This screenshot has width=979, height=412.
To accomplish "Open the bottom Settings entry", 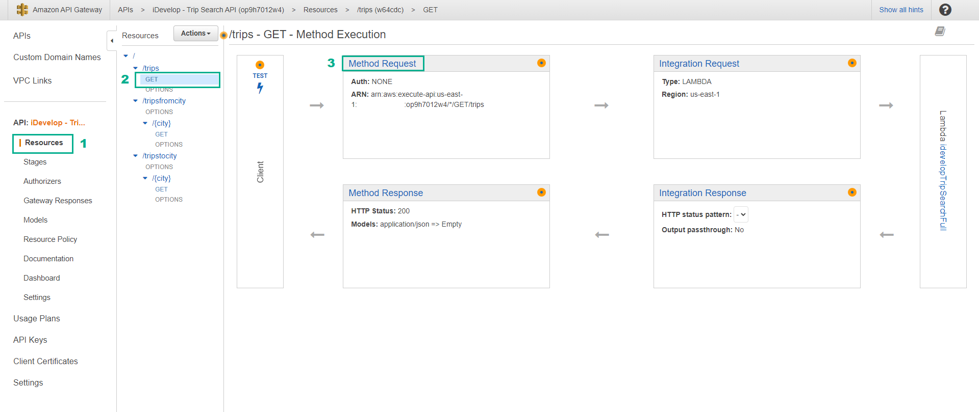I will click(x=28, y=382).
